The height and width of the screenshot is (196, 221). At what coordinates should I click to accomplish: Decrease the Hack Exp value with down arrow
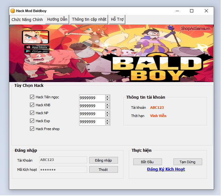click(107, 123)
